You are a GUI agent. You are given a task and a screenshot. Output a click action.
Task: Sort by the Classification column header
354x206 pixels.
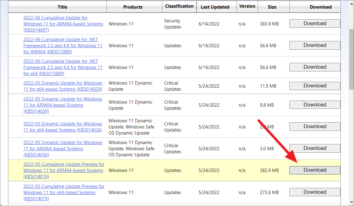pos(179,6)
